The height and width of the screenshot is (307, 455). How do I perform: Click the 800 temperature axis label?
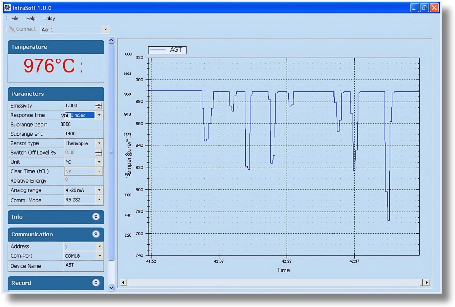pos(139,189)
